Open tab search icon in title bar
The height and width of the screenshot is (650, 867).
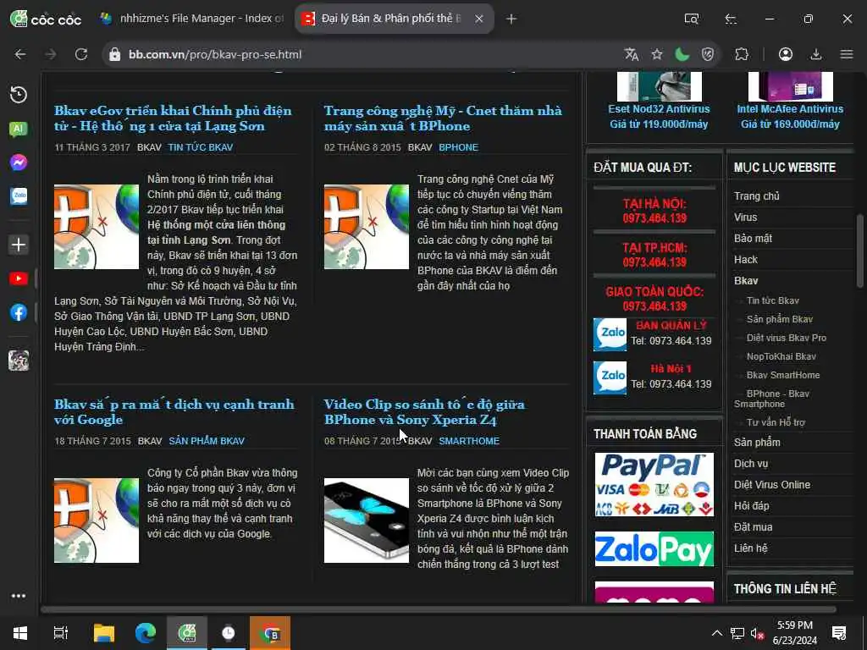pyautogui.click(x=692, y=19)
